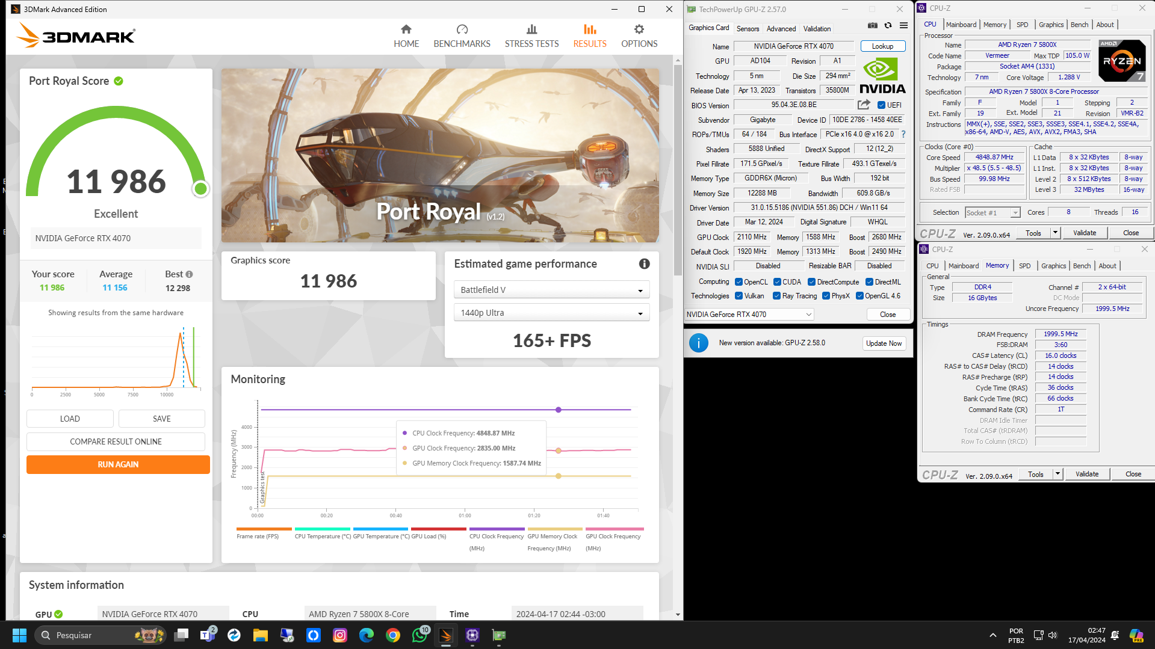Toggle the UEFI checkbox in GPU-Z

(x=881, y=105)
